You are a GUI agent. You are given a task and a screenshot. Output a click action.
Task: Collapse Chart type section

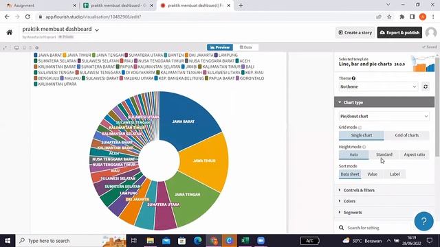[384, 102]
